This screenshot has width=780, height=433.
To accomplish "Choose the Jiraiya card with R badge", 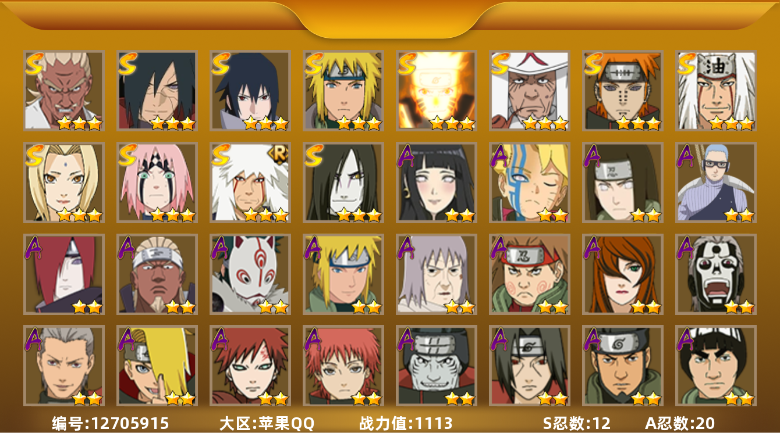I will pos(250,182).
